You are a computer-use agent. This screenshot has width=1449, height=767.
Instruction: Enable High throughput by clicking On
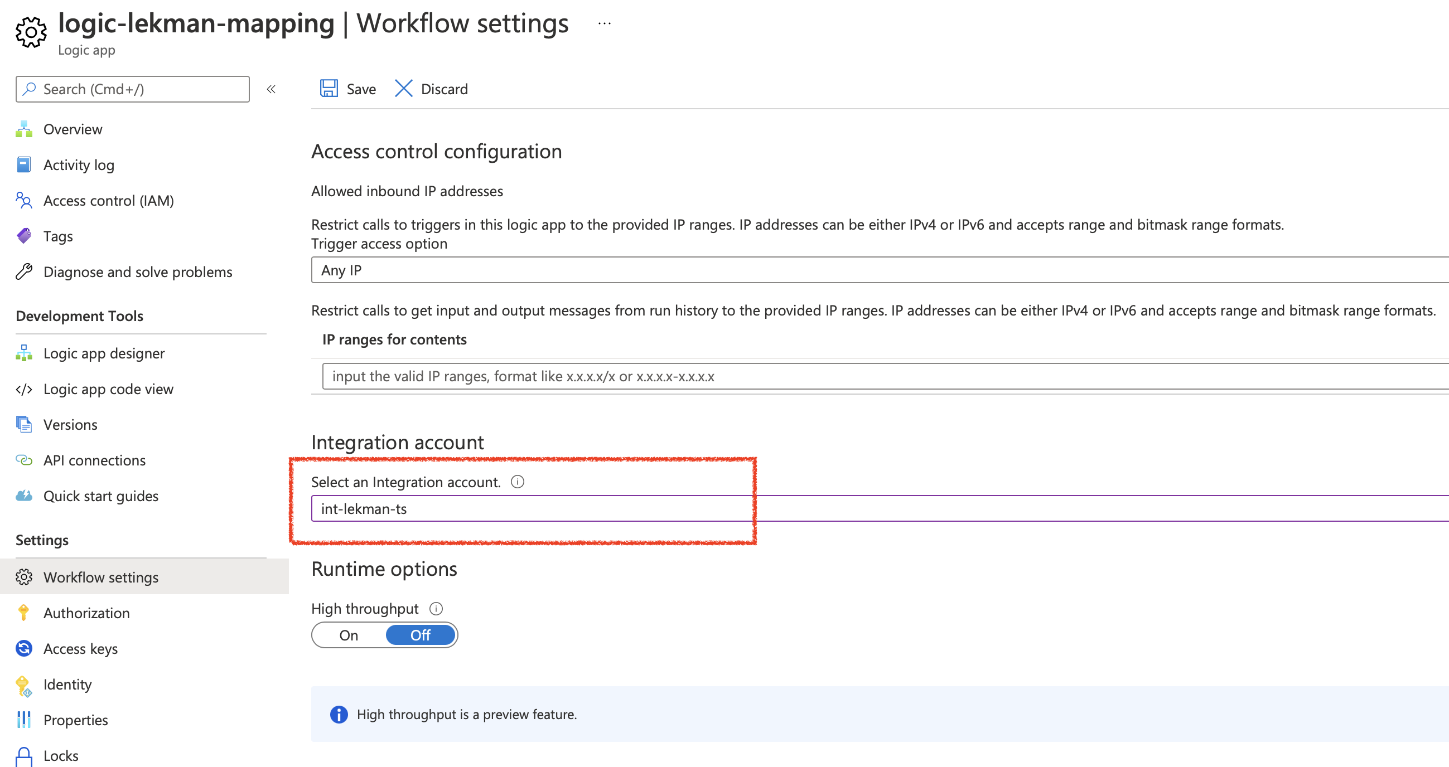point(349,635)
